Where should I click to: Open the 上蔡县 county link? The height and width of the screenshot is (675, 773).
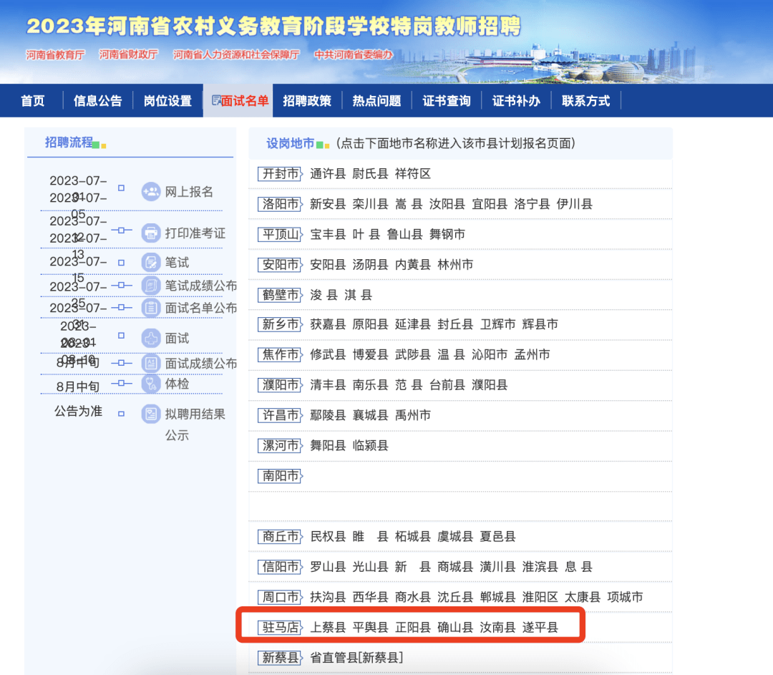pyautogui.click(x=328, y=627)
